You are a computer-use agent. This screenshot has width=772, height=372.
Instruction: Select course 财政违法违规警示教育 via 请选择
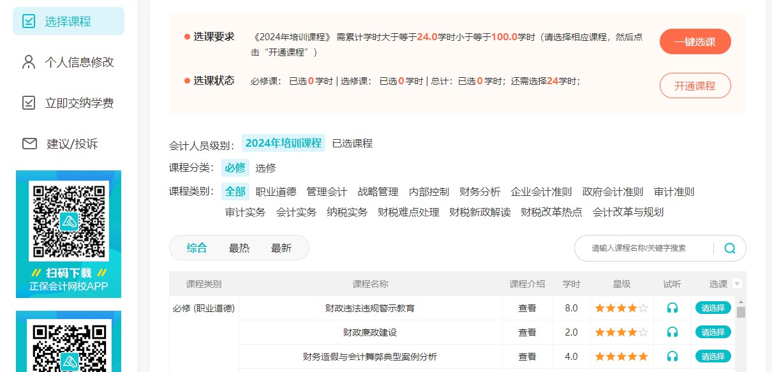(713, 308)
